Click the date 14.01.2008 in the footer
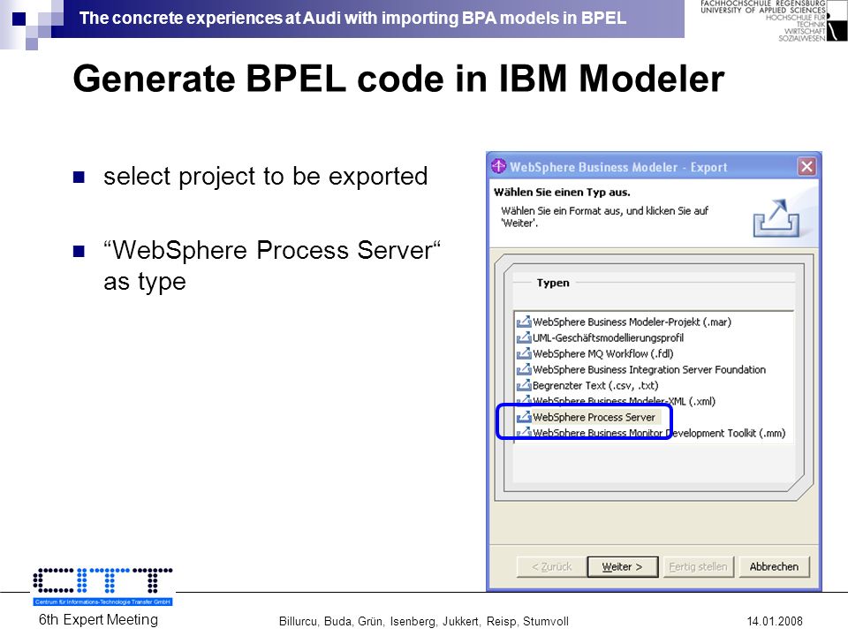 click(775, 621)
